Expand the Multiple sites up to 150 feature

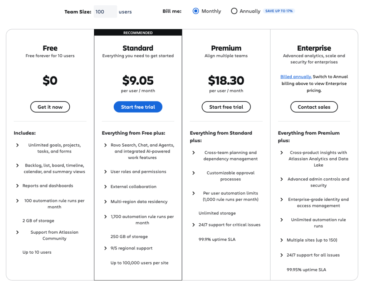(281, 240)
